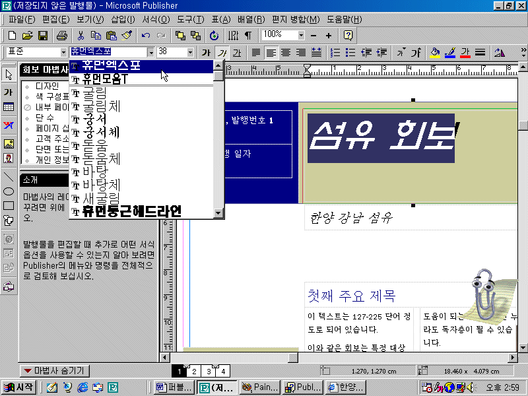
Task: Expand the formatting toolbar's more-buttons chevron
Action: 523,52
